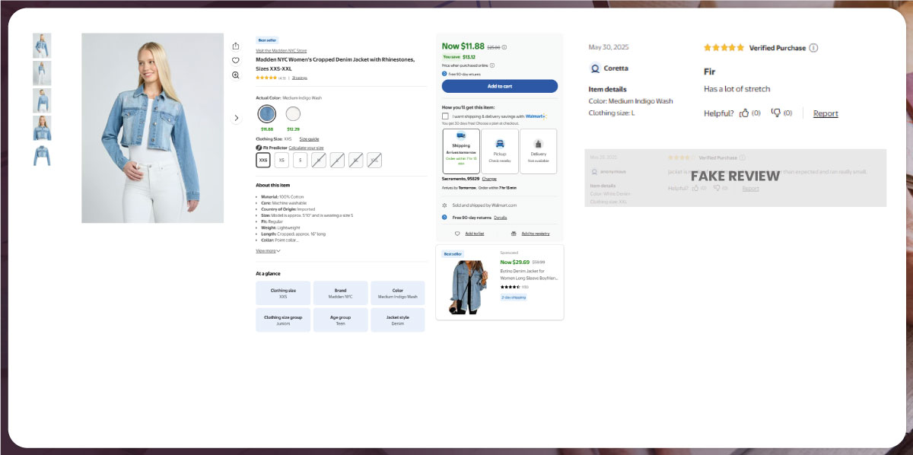Click the next image chevron arrow
913x455 pixels.
tap(236, 118)
